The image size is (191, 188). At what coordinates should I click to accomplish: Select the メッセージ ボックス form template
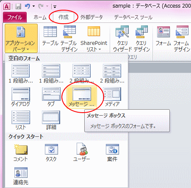point(81,97)
